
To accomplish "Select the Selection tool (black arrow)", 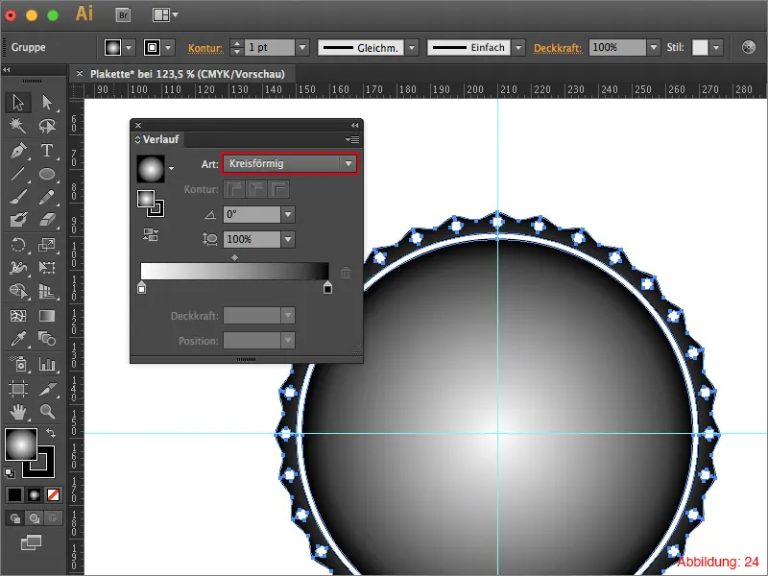I will click(x=18, y=103).
